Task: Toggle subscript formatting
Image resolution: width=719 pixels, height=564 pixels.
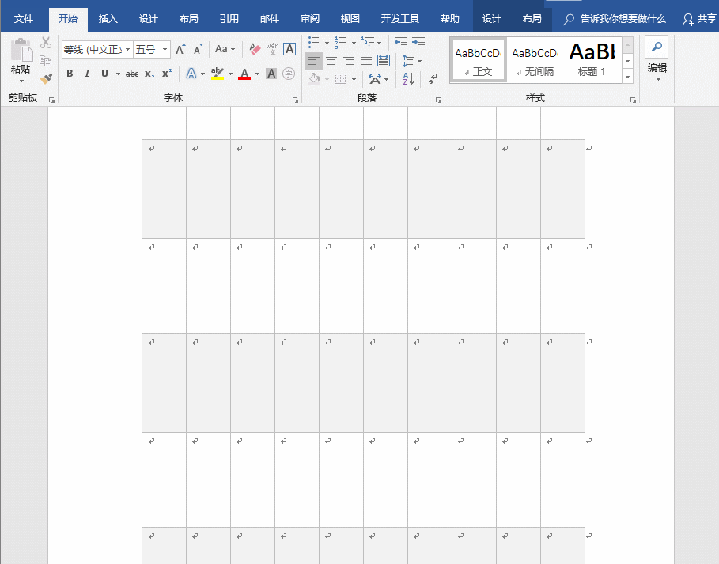Action: [x=149, y=74]
